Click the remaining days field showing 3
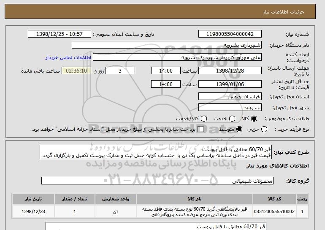This screenshot has height=230, width=325. click(x=120, y=70)
